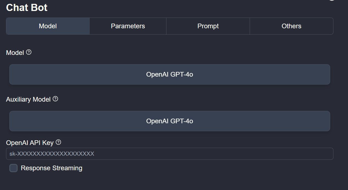Click the Auxiliary Model help icon
This screenshot has width=348, height=190.
[x=55, y=99]
